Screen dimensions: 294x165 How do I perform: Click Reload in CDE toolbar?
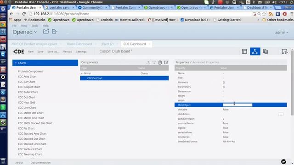point(68,51)
